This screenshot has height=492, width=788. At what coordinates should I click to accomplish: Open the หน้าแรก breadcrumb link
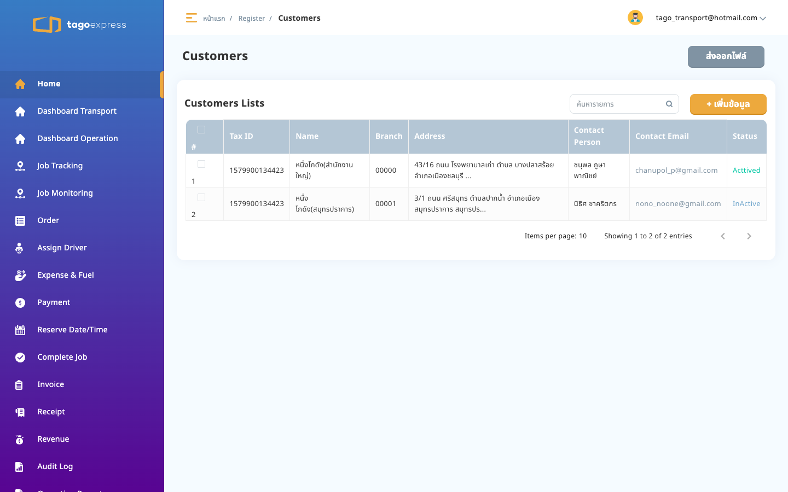pyautogui.click(x=214, y=19)
